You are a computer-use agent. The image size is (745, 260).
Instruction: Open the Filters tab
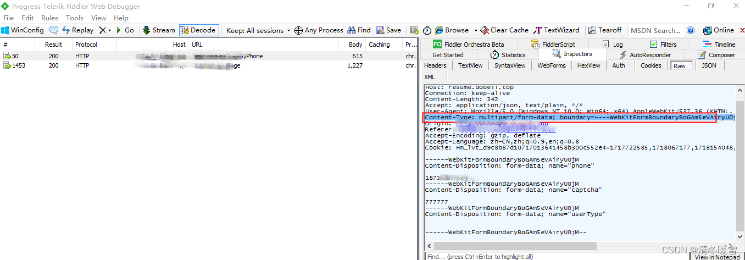pos(663,45)
